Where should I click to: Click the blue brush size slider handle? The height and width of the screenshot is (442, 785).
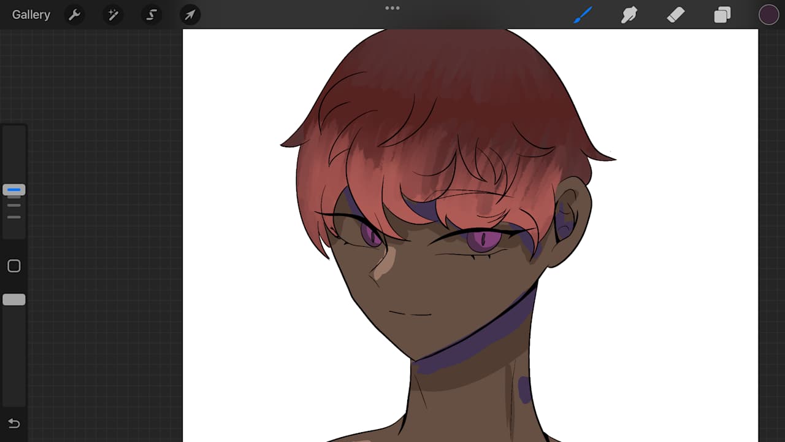tap(13, 190)
